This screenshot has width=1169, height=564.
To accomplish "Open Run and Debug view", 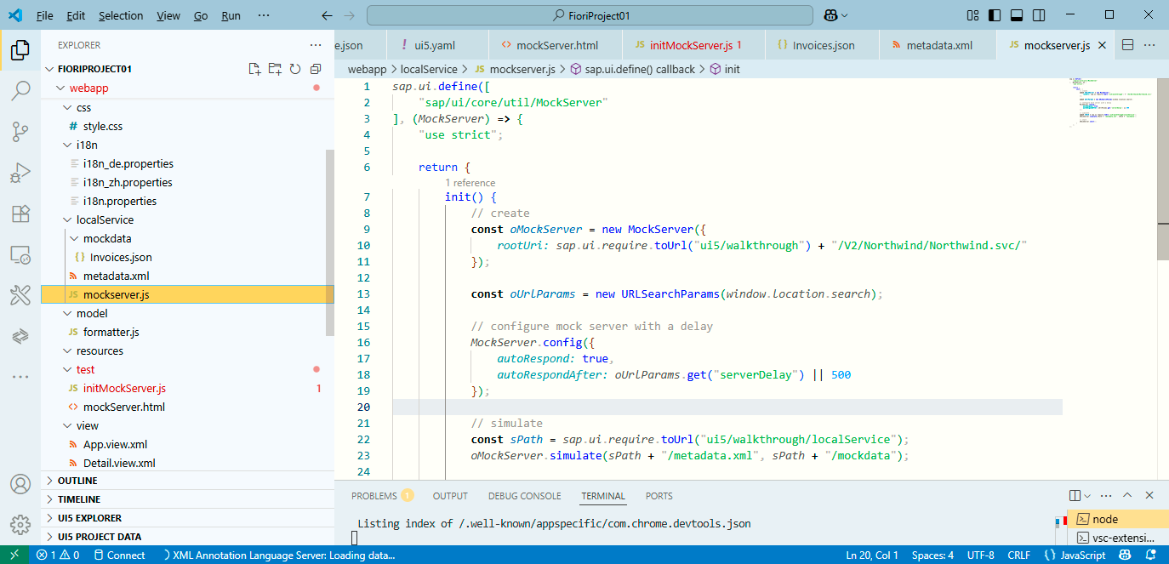I will coord(20,170).
